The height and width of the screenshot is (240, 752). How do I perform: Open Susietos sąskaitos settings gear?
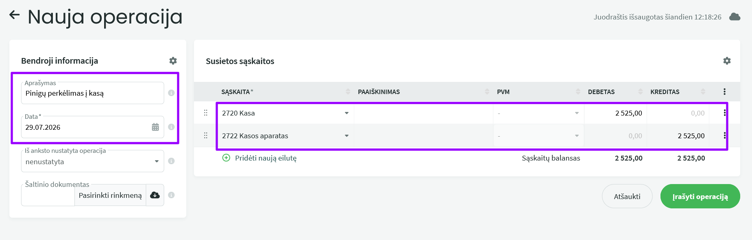(727, 61)
